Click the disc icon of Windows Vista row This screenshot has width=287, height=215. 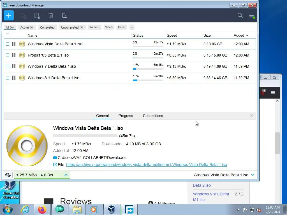pos(22,44)
